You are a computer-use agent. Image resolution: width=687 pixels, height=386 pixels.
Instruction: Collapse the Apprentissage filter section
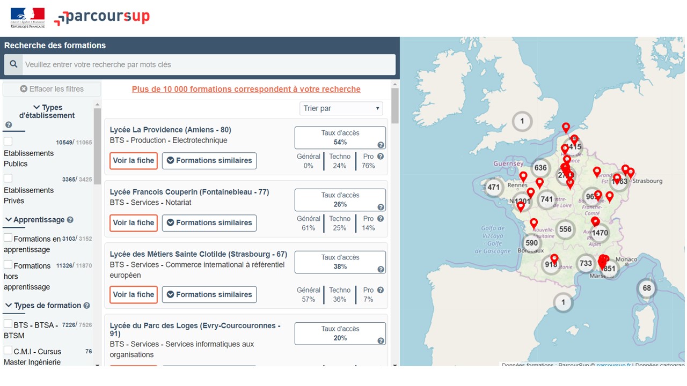[x=9, y=220]
